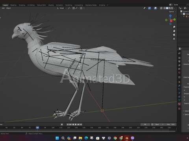The width and height of the screenshot is (189, 141).
Task: Add a new workspace with plus button
Action: (x=107, y=5)
